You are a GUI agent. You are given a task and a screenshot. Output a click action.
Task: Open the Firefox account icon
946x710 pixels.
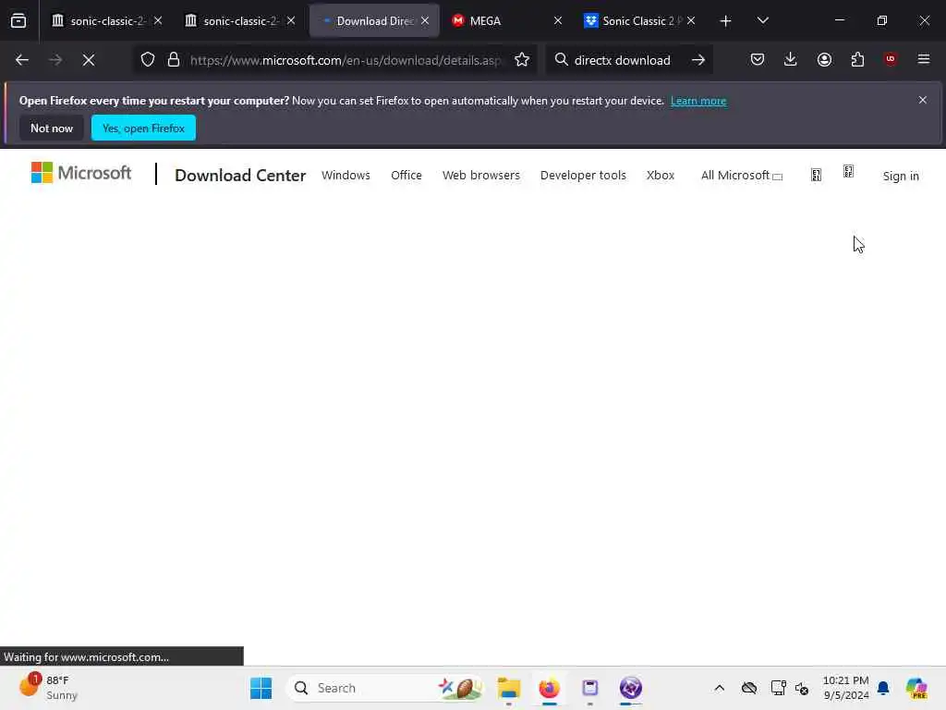tap(824, 59)
